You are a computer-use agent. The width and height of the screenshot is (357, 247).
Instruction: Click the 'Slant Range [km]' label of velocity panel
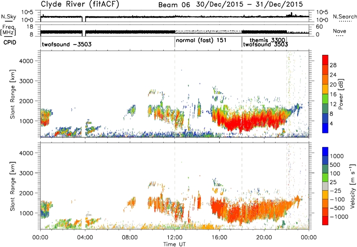[x=12, y=186]
